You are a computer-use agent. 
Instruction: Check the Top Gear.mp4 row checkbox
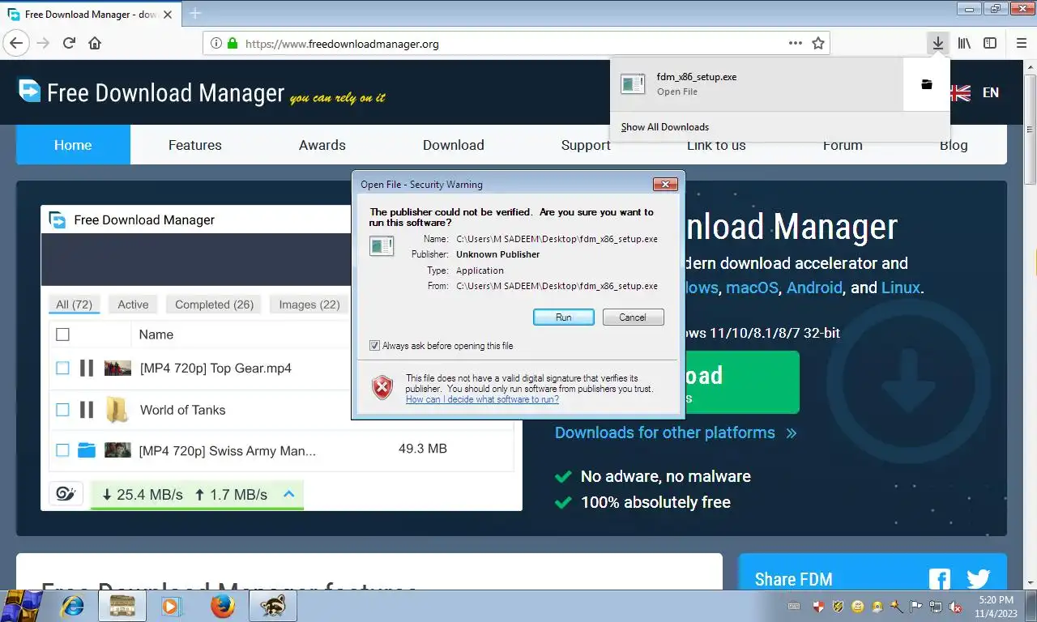pyautogui.click(x=62, y=369)
